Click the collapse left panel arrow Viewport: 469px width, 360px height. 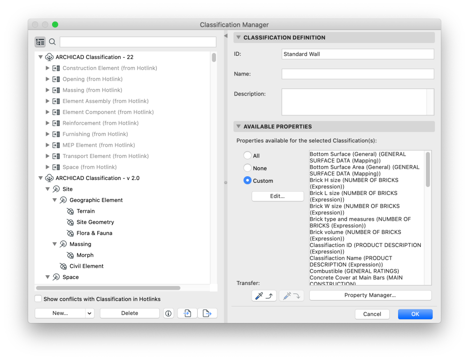pyautogui.click(x=226, y=36)
